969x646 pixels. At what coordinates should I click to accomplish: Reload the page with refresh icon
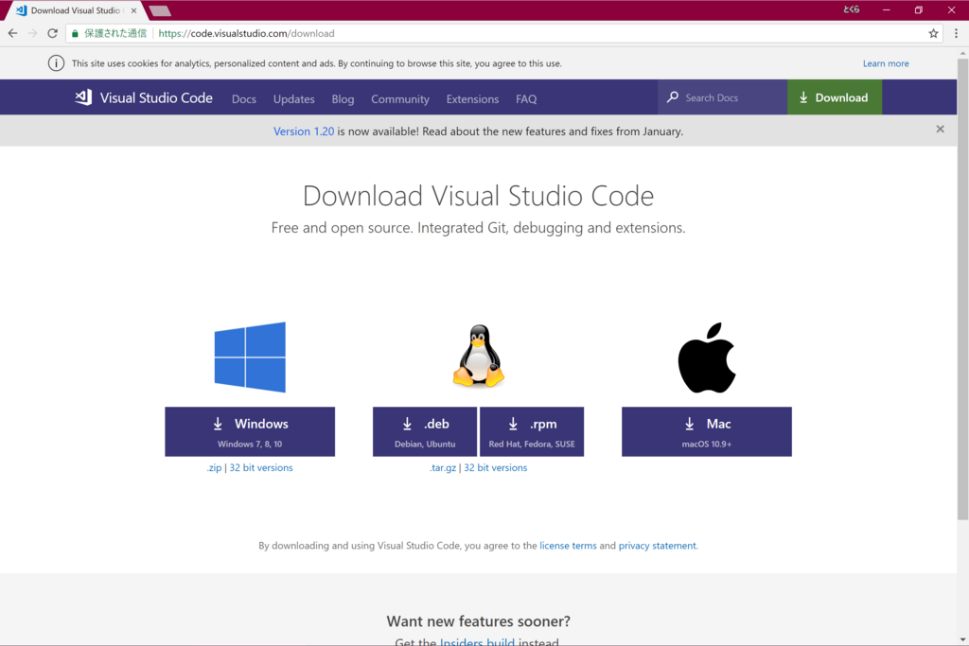[x=53, y=33]
